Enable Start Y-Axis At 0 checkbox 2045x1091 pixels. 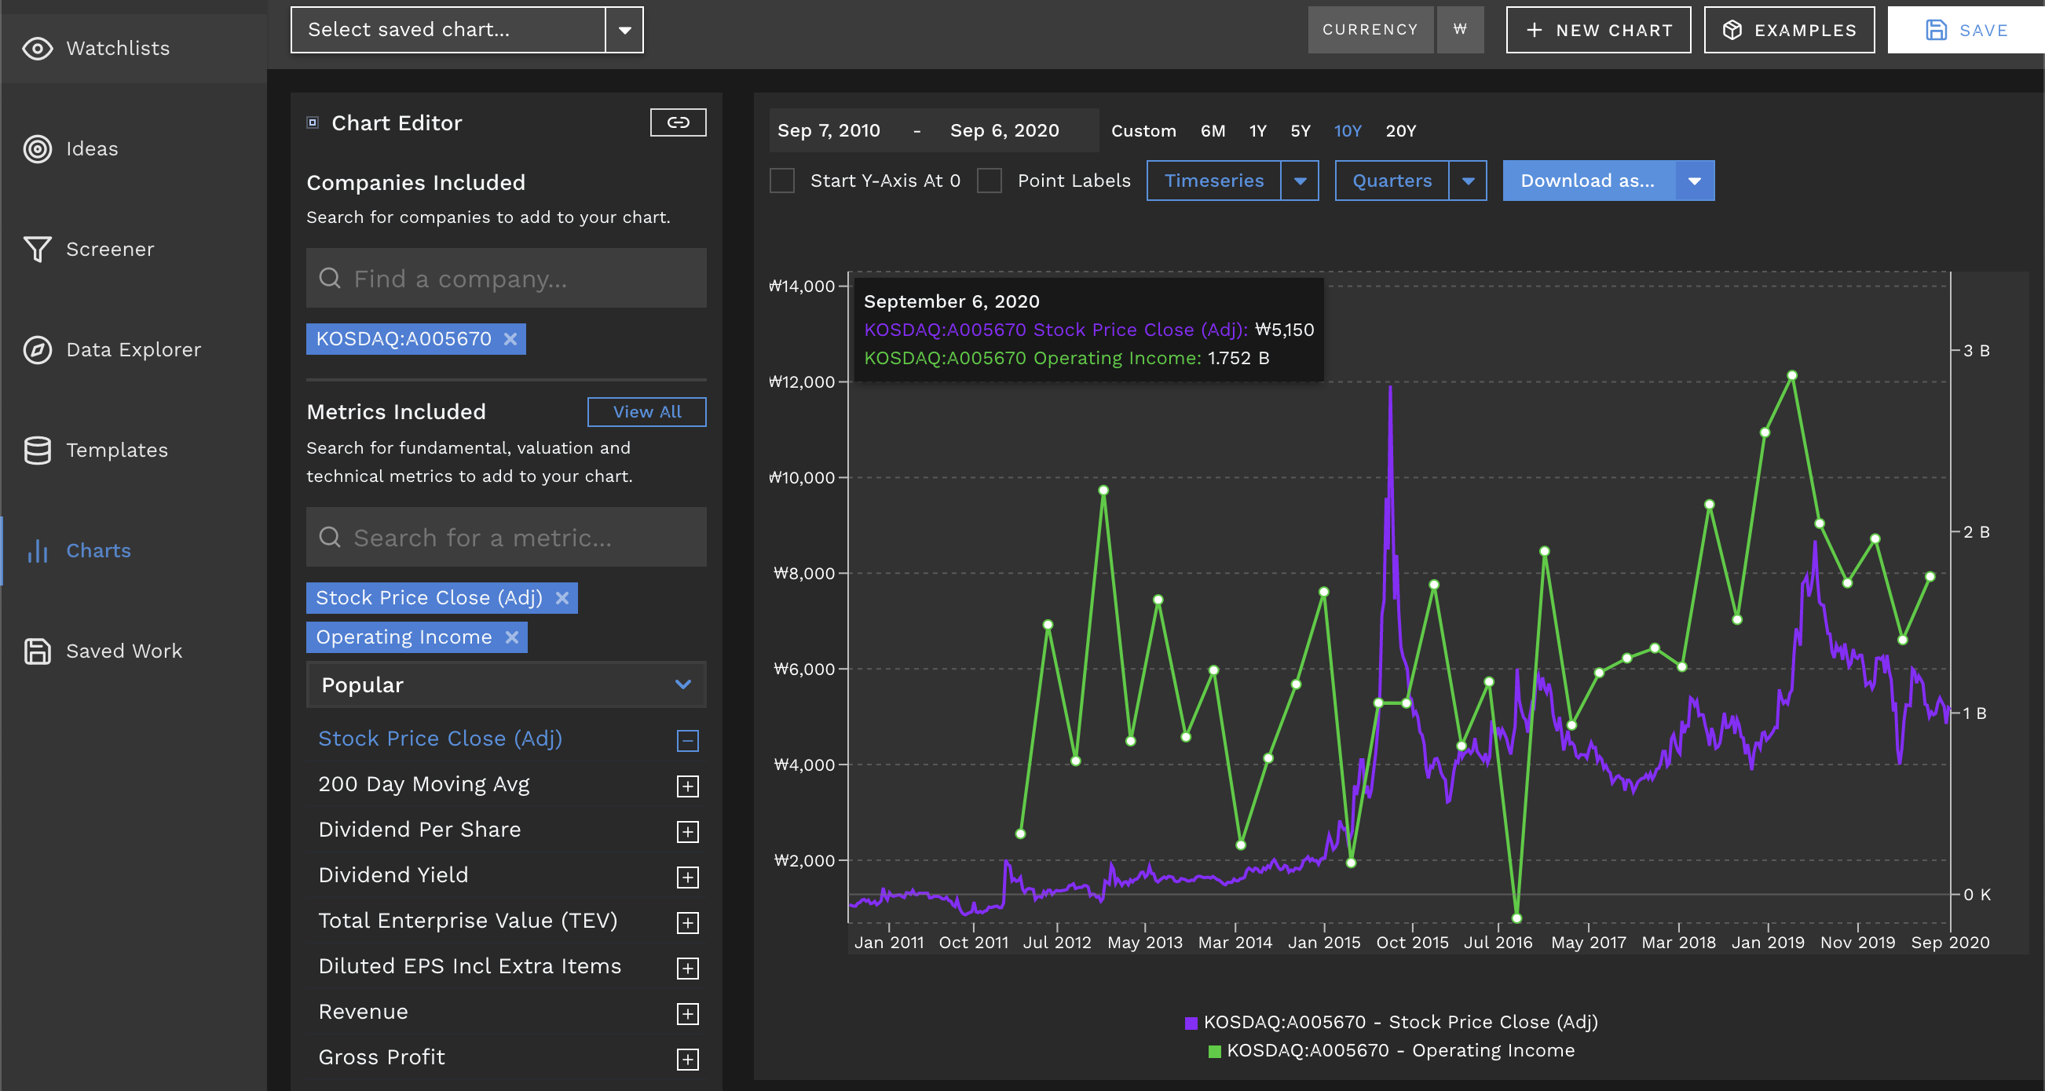pos(782,181)
